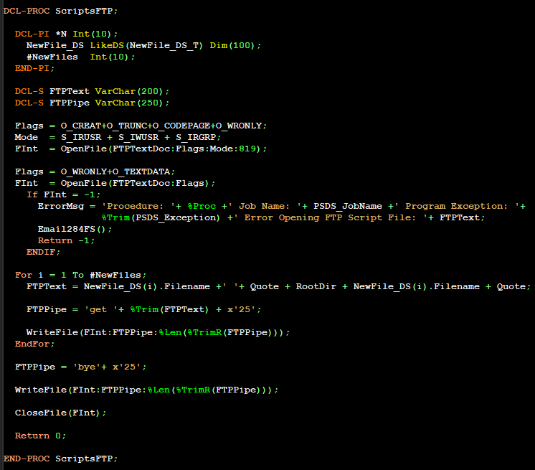Image resolution: width=535 pixels, height=470 pixels.
Task: Click the 'Error Opening FTP Script File:' string
Action: pyautogui.click(x=331, y=217)
